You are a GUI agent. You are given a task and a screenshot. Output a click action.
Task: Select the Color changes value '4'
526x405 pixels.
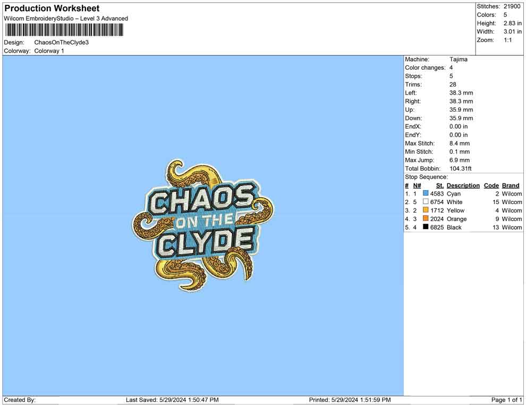(451, 68)
